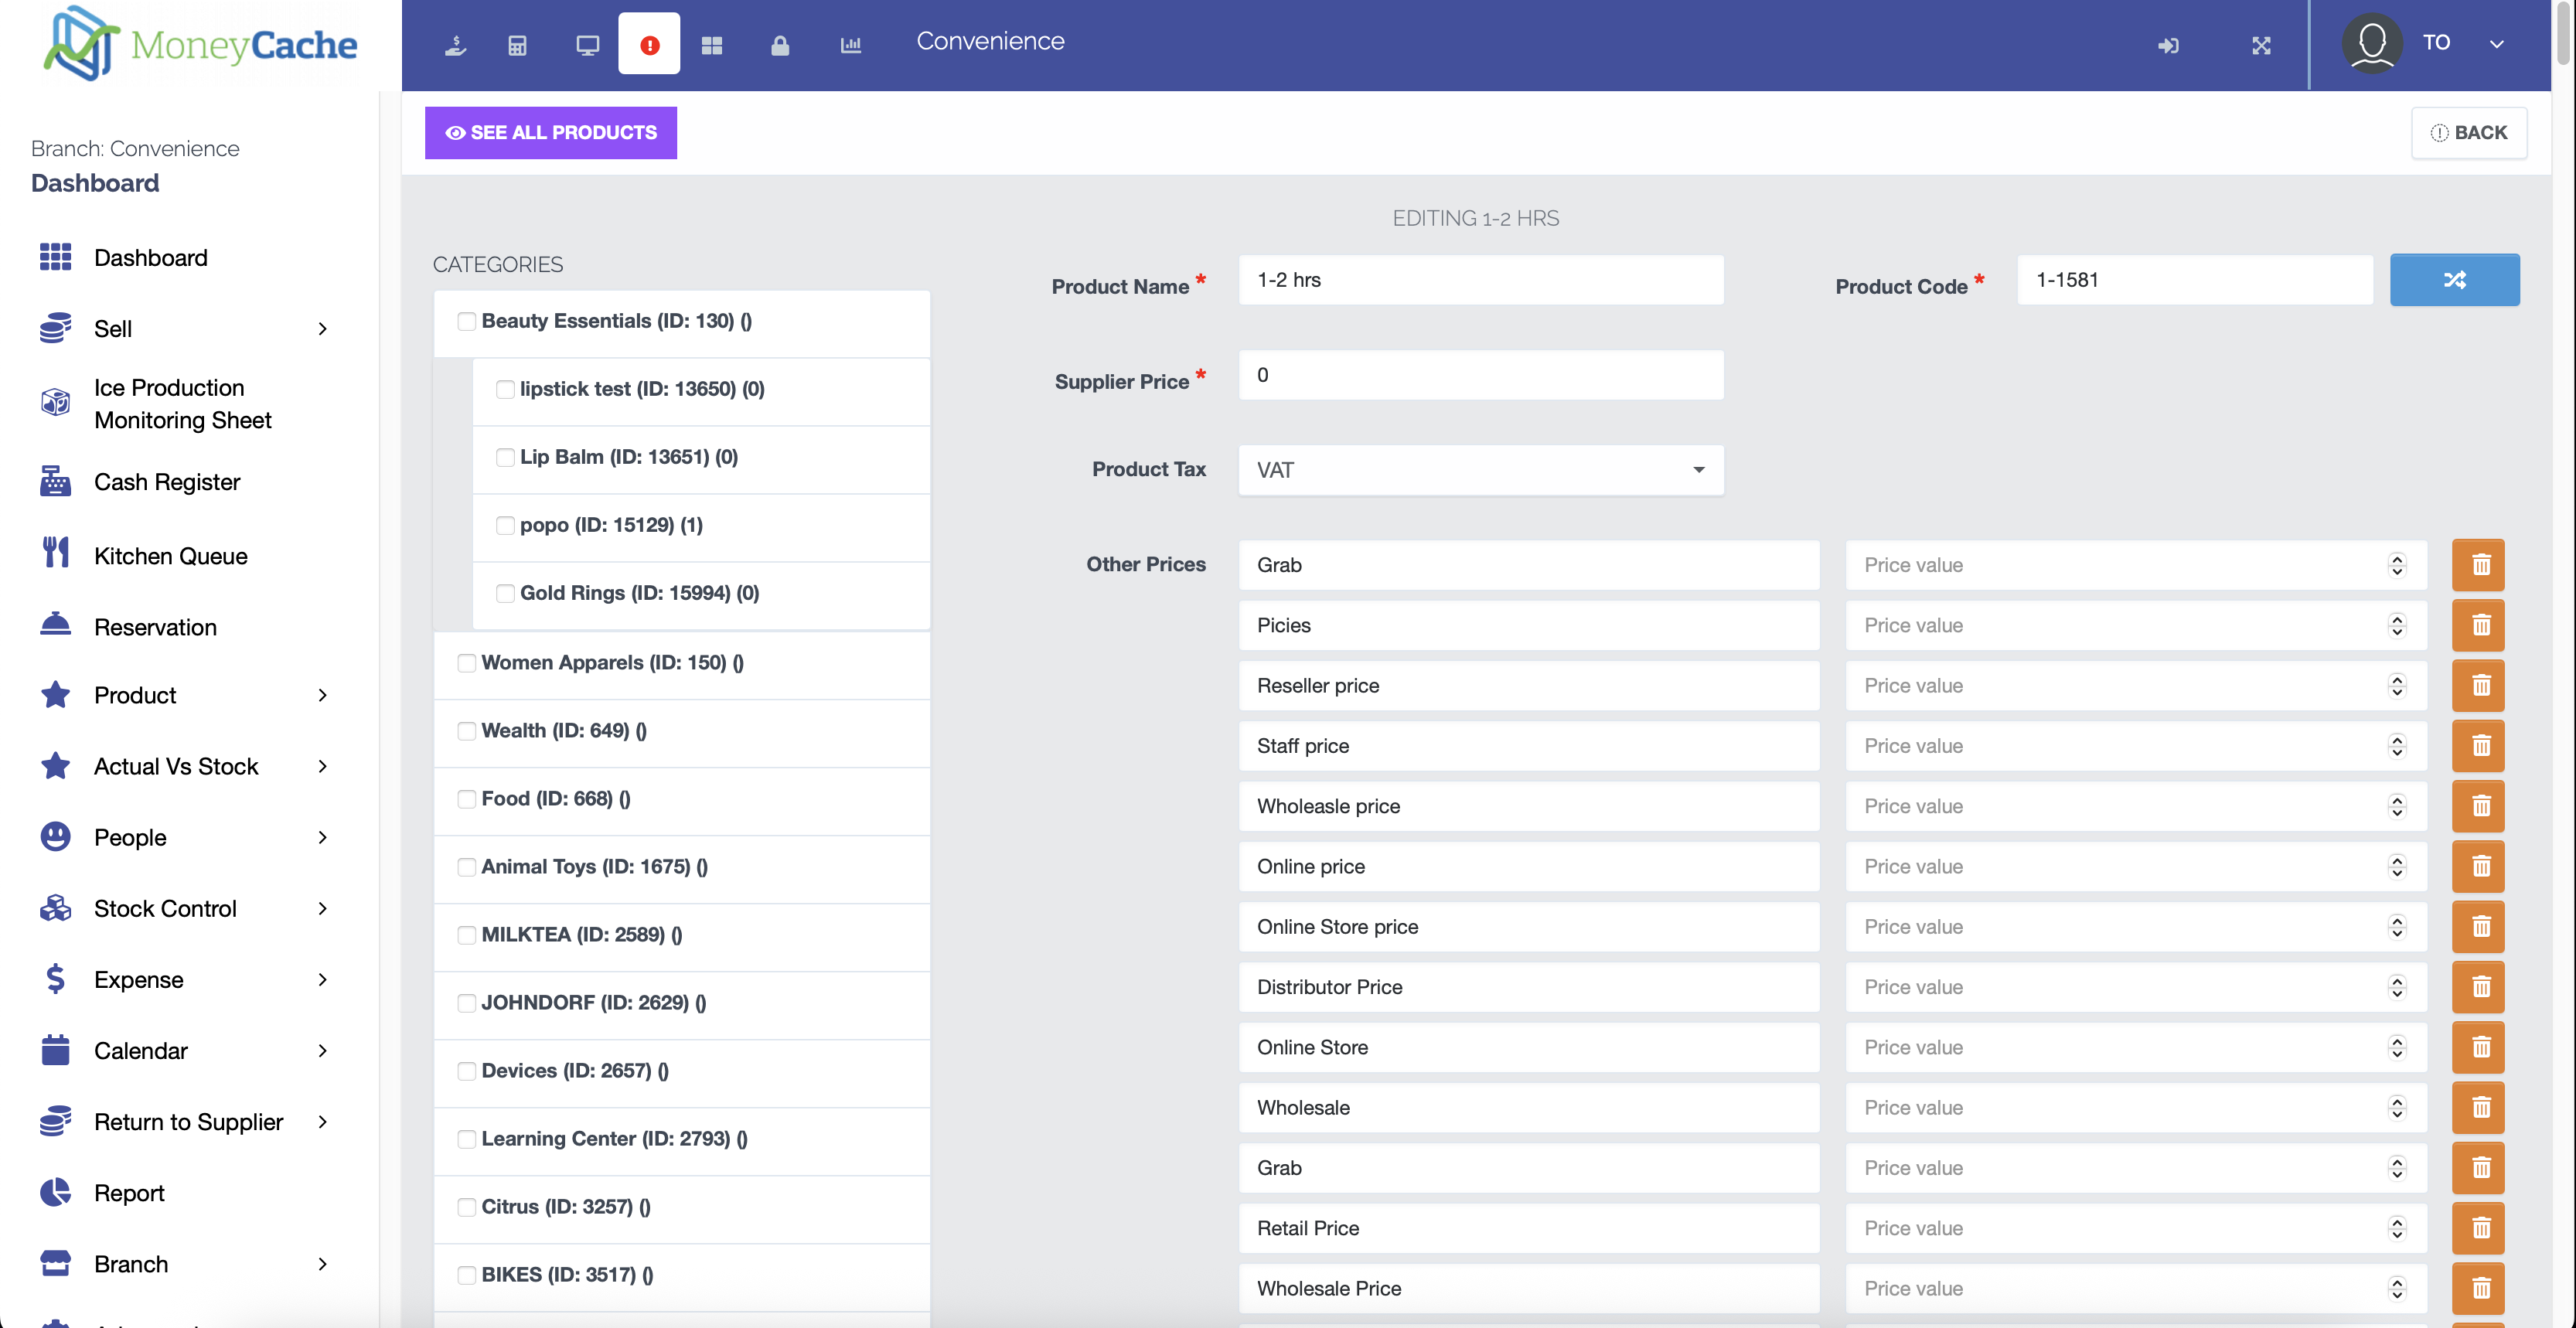Click the Supplier Price input field
2576x1328 pixels.
tap(1480, 375)
